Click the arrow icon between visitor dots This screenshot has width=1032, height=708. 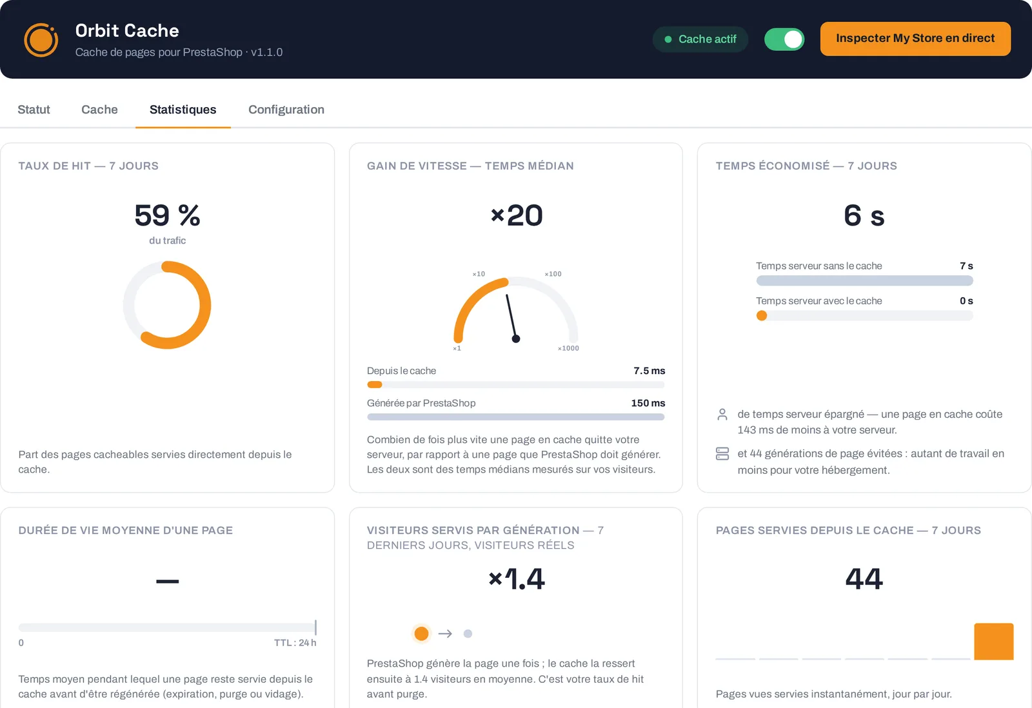tap(445, 634)
